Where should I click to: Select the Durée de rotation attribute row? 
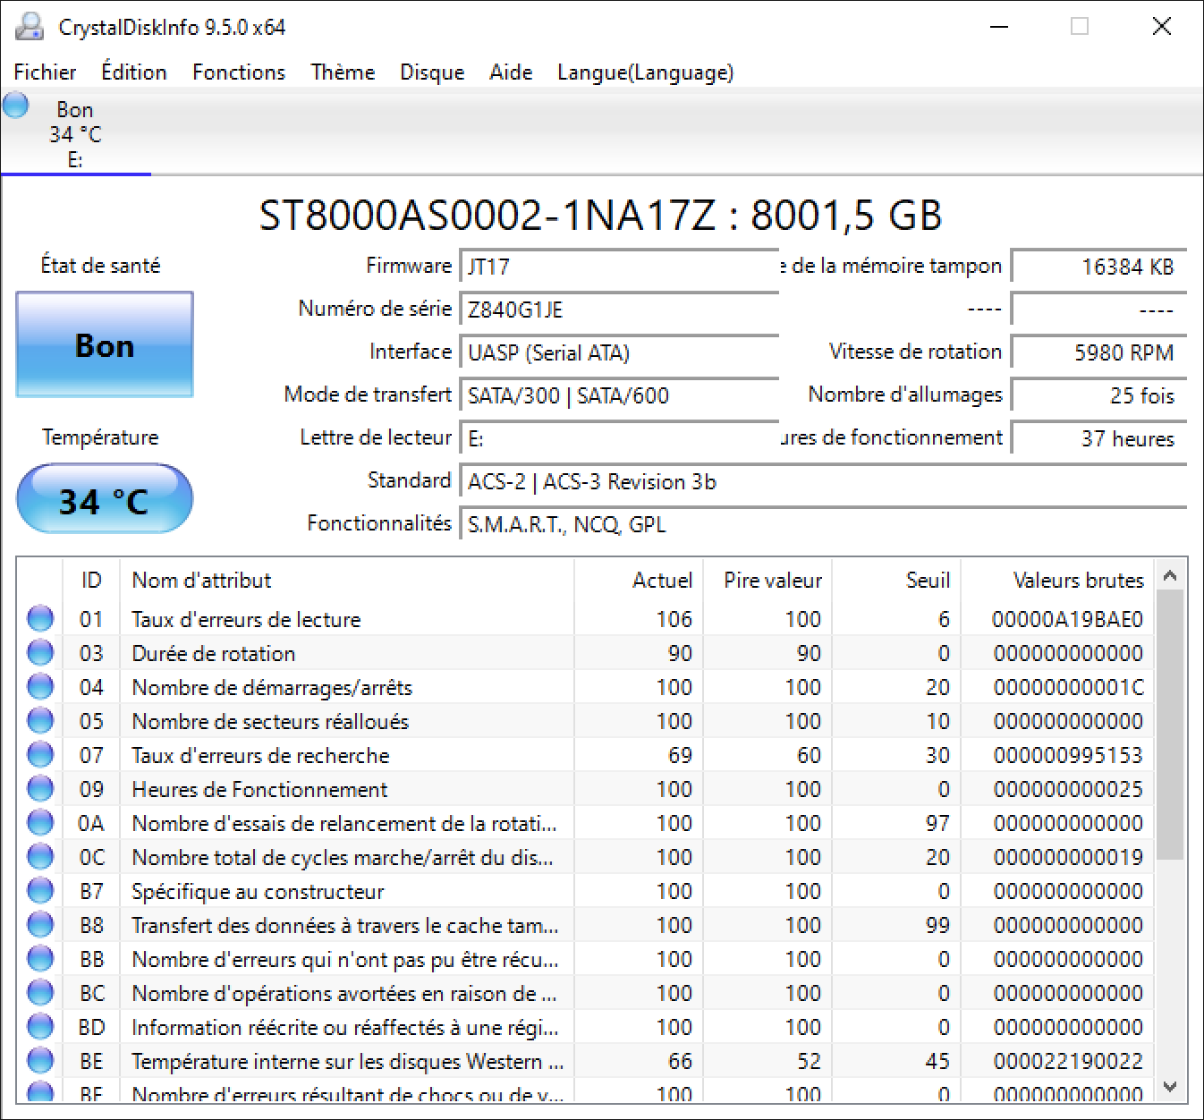[213, 654]
